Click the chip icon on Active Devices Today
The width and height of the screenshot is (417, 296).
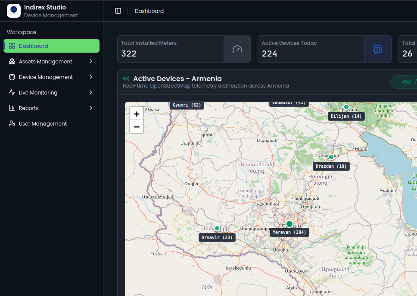click(378, 49)
